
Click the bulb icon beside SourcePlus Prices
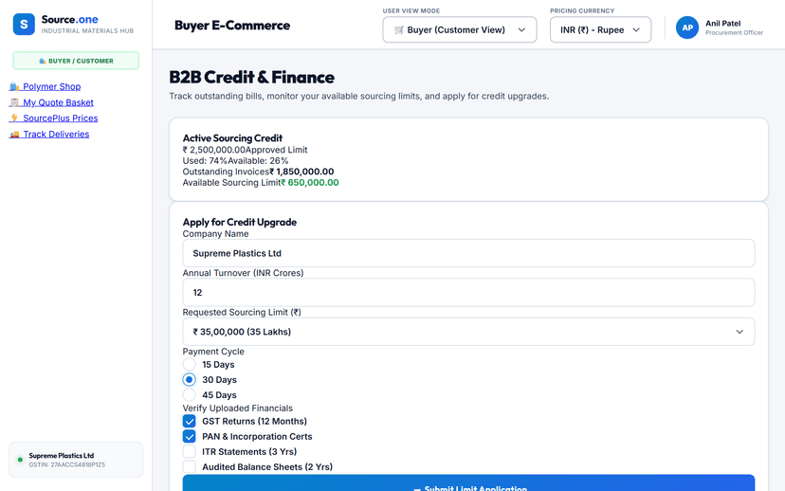[14, 118]
